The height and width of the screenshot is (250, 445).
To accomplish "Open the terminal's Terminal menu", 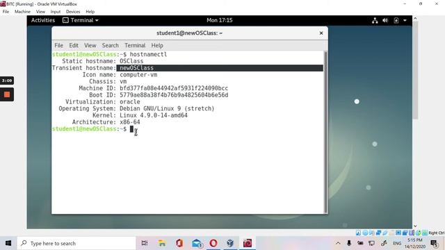I will pos(135,45).
